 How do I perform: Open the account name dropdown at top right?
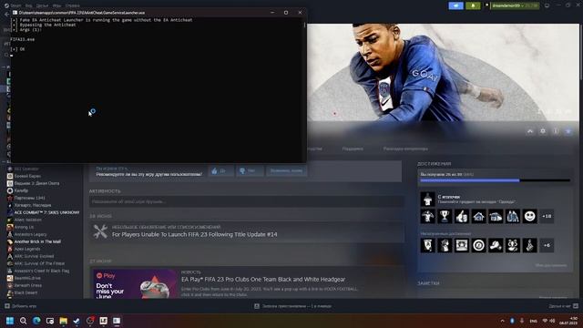(515, 5)
